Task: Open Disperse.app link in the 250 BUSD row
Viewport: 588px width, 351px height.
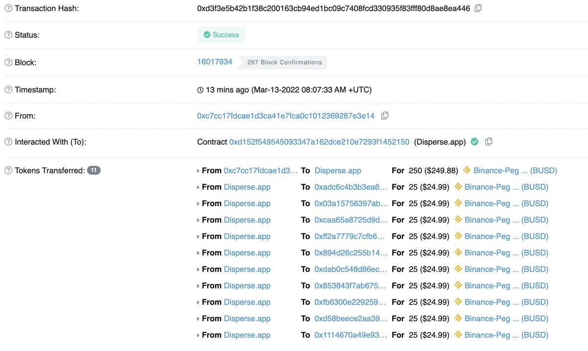Action: tap(338, 171)
